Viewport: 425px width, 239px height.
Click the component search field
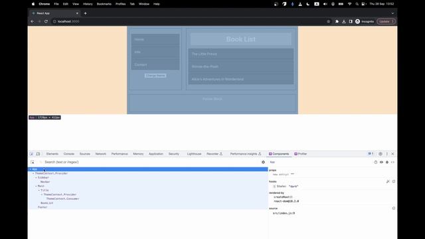click(x=151, y=162)
